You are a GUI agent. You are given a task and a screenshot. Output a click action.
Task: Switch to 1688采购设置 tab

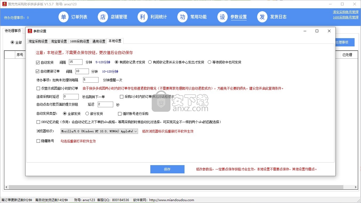(x=80, y=41)
